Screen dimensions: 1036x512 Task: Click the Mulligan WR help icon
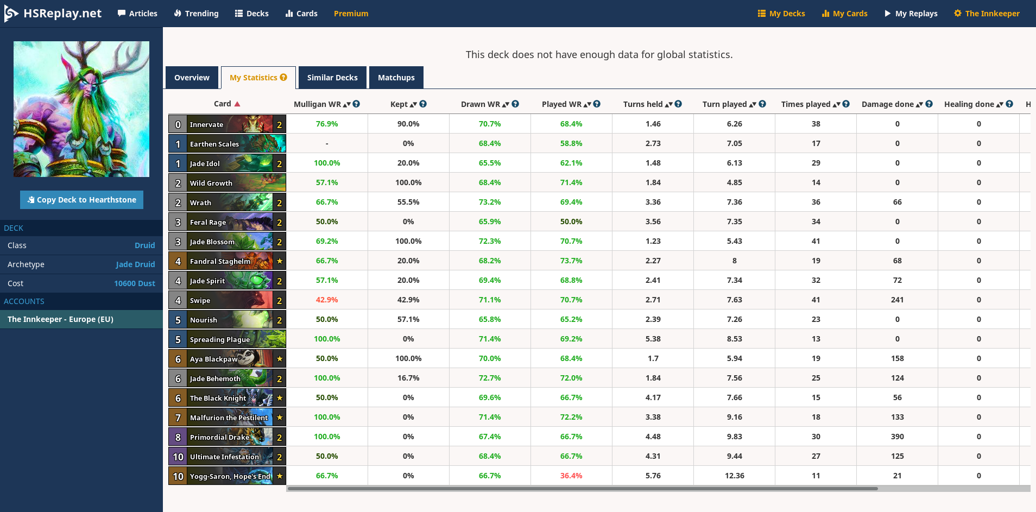[x=356, y=104]
